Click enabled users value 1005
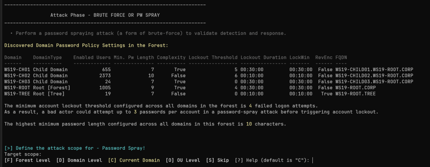Image resolution: width=430 pixels, height=167 pixels. click(x=105, y=87)
